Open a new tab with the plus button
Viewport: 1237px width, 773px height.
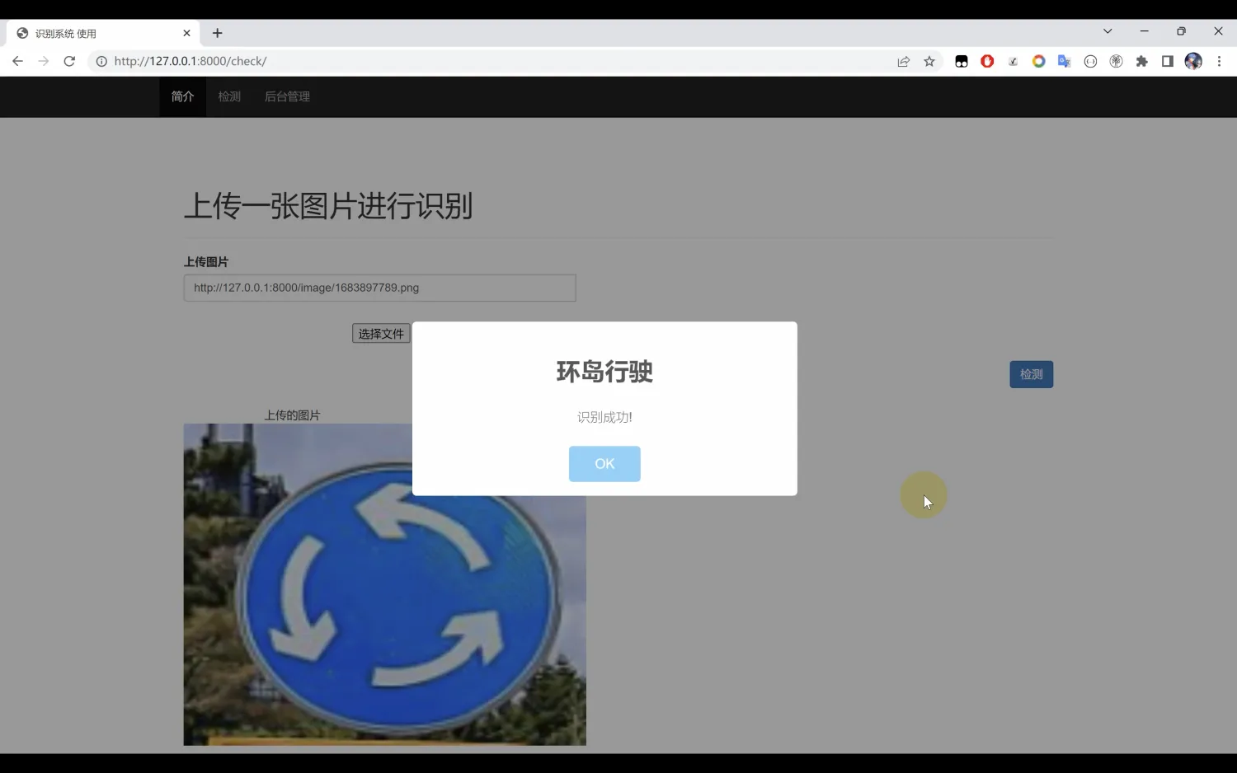click(217, 33)
